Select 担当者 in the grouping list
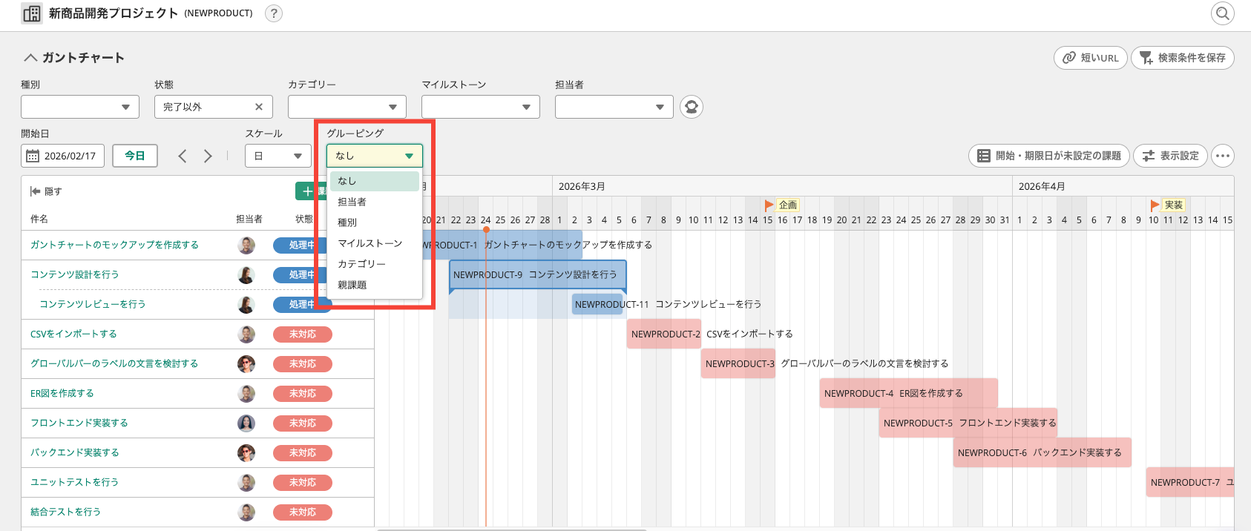This screenshot has height=531, width=1251. [x=375, y=202]
